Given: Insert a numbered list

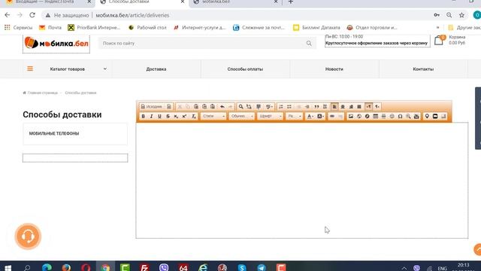Looking at the screenshot, I should pyautogui.click(x=281, y=107).
